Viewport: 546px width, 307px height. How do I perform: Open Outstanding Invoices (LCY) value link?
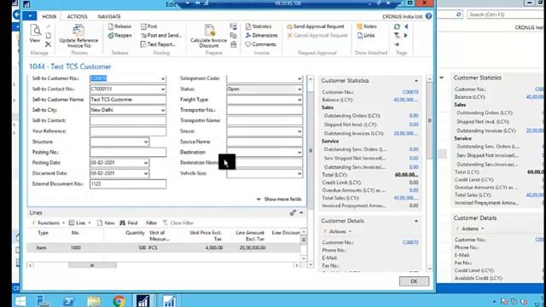406,134
